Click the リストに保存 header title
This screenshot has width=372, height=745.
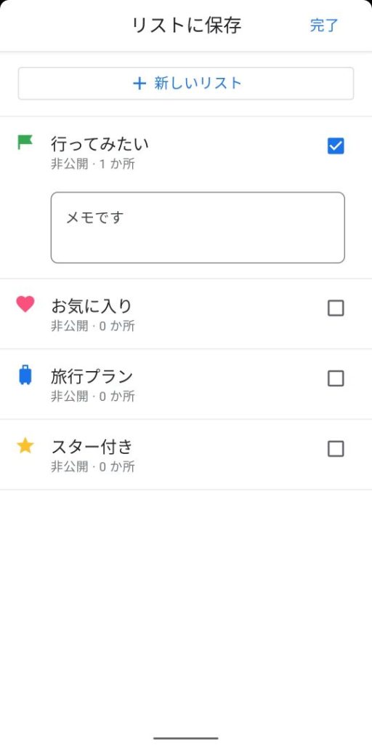187,25
